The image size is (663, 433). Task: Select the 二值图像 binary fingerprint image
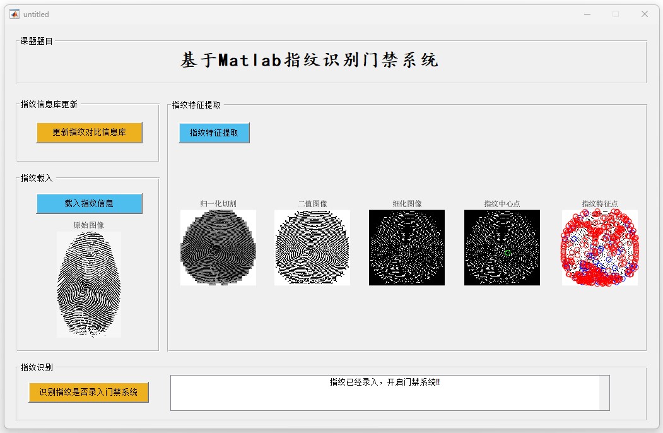(312, 247)
